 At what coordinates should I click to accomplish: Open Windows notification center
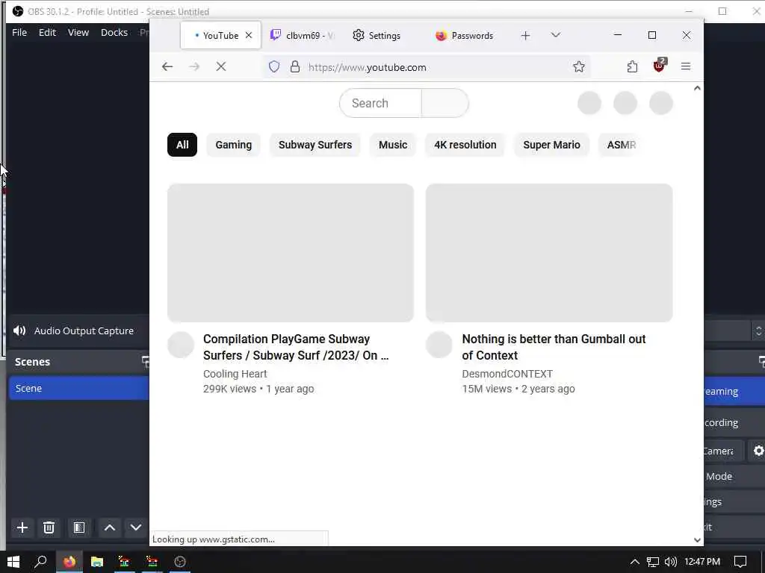click(x=740, y=562)
